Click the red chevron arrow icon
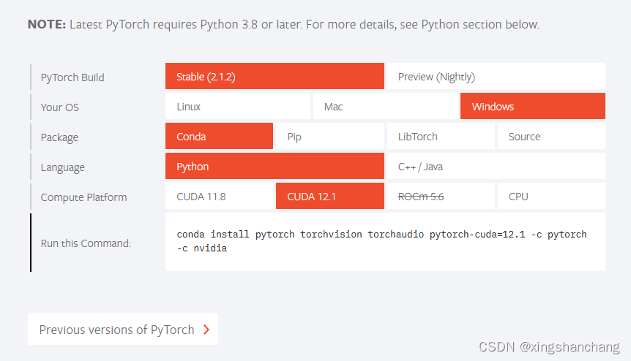 [x=206, y=330]
